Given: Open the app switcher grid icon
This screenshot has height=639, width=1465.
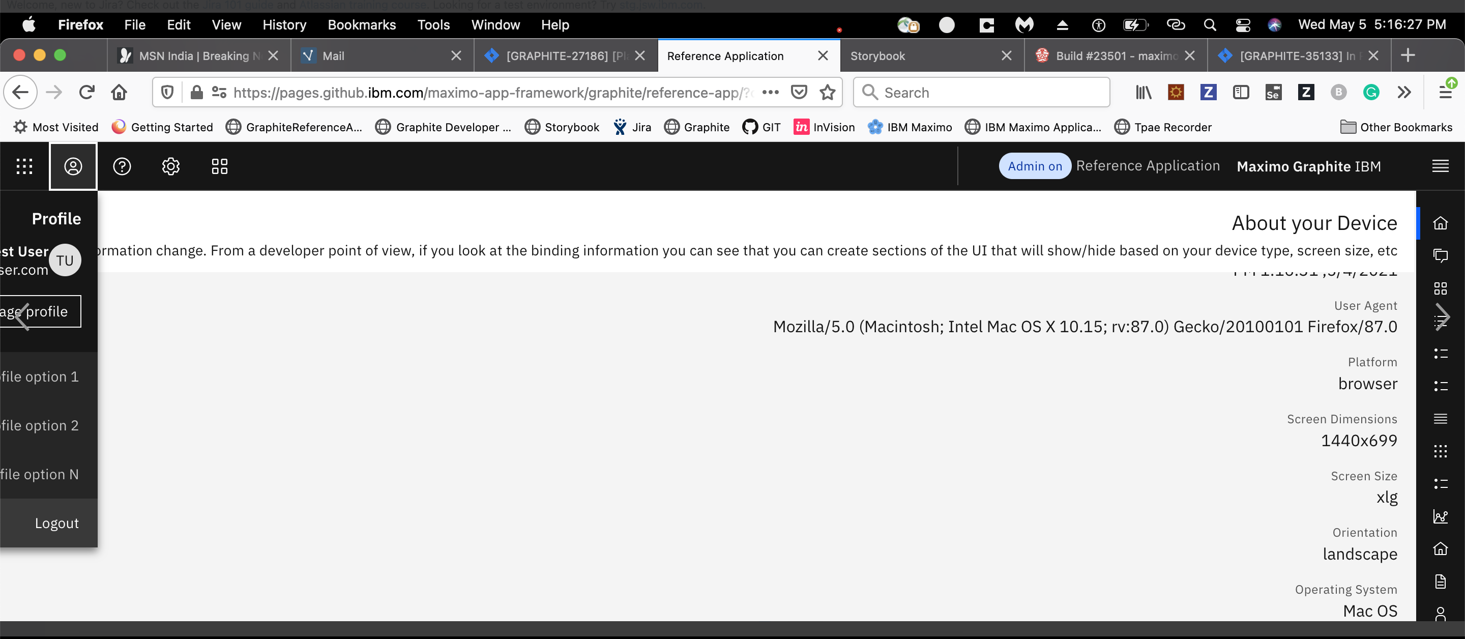Looking at the screenshot, I should pyautogui.click(x=24, y=166).
